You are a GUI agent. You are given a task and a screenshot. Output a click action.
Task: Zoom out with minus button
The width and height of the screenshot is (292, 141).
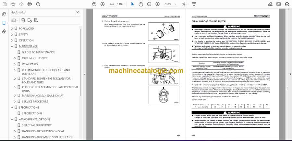tap(149, 4)
